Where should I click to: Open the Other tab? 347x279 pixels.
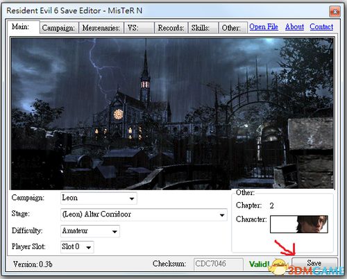point(233,28)
